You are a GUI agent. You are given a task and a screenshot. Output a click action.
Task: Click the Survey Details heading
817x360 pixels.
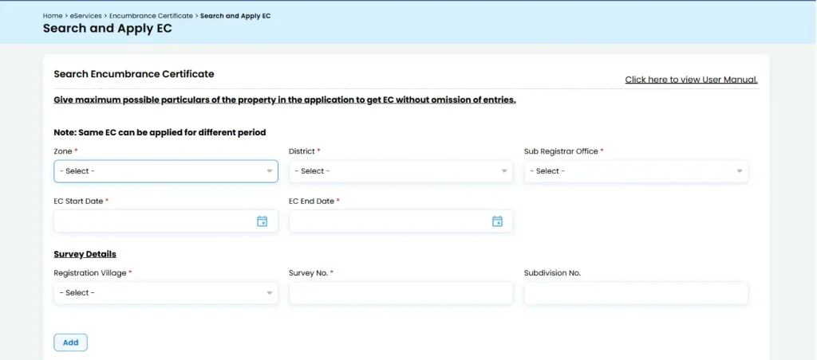click(x=85, y=254)
